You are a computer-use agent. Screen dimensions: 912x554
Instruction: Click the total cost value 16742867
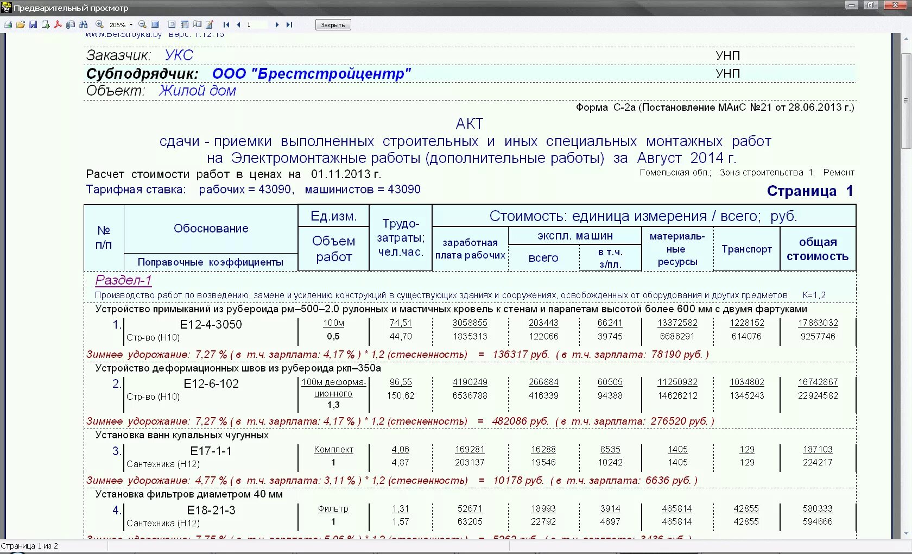[x=818, y=382]
